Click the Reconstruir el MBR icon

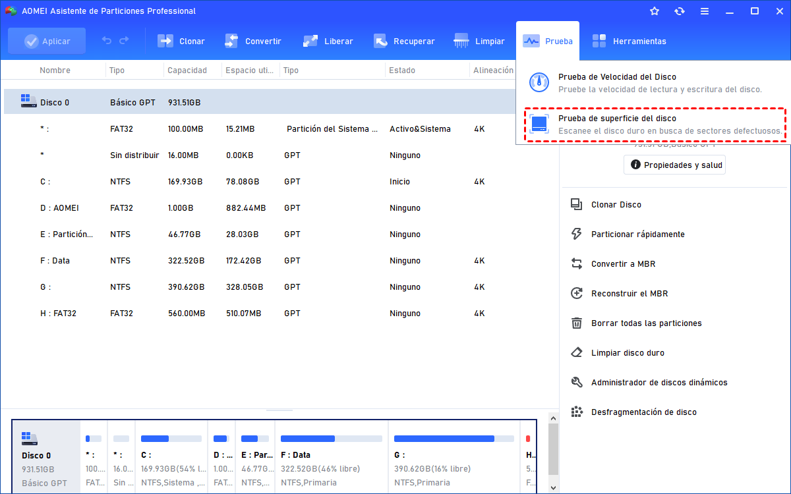coord(577,293)
